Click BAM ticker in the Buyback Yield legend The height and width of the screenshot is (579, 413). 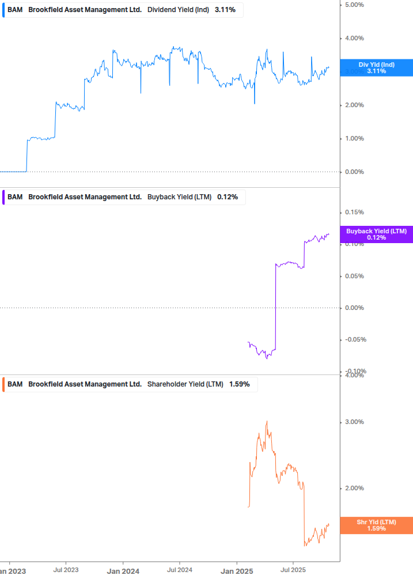click(x=15, y=197)
